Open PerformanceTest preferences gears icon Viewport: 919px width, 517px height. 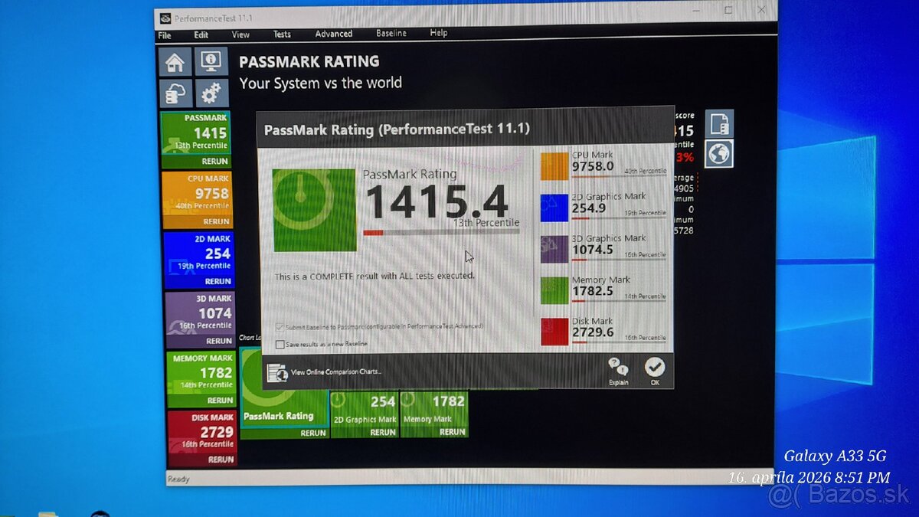(x=211, y=92)
